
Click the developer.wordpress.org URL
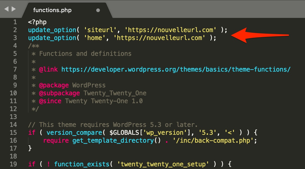coord(176,69)
